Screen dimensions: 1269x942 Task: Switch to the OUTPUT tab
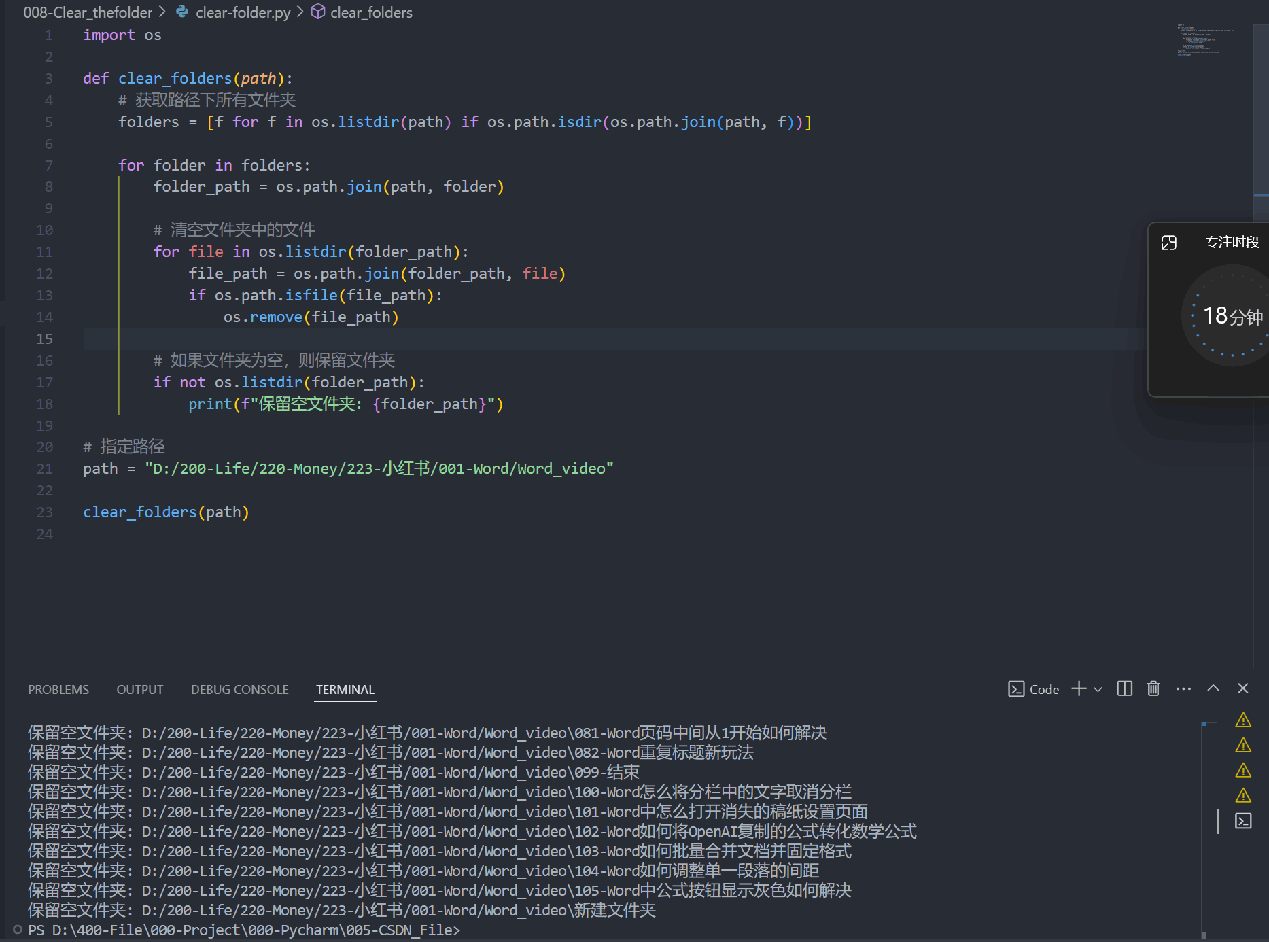point(139,689)
